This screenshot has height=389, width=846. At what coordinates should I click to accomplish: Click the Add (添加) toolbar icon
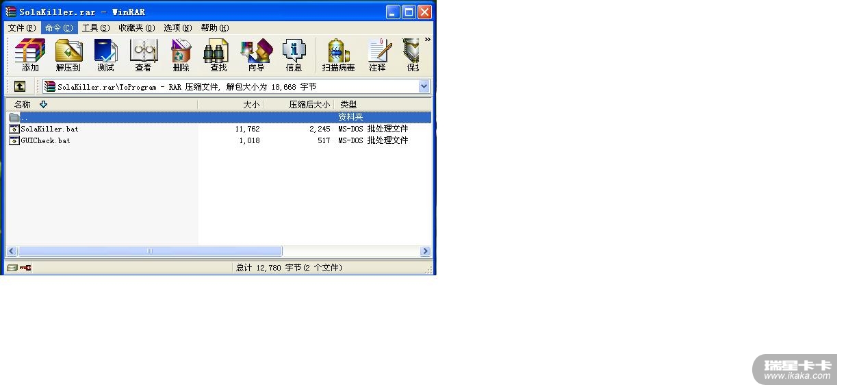pyautogui.click(x=30, y=55)
